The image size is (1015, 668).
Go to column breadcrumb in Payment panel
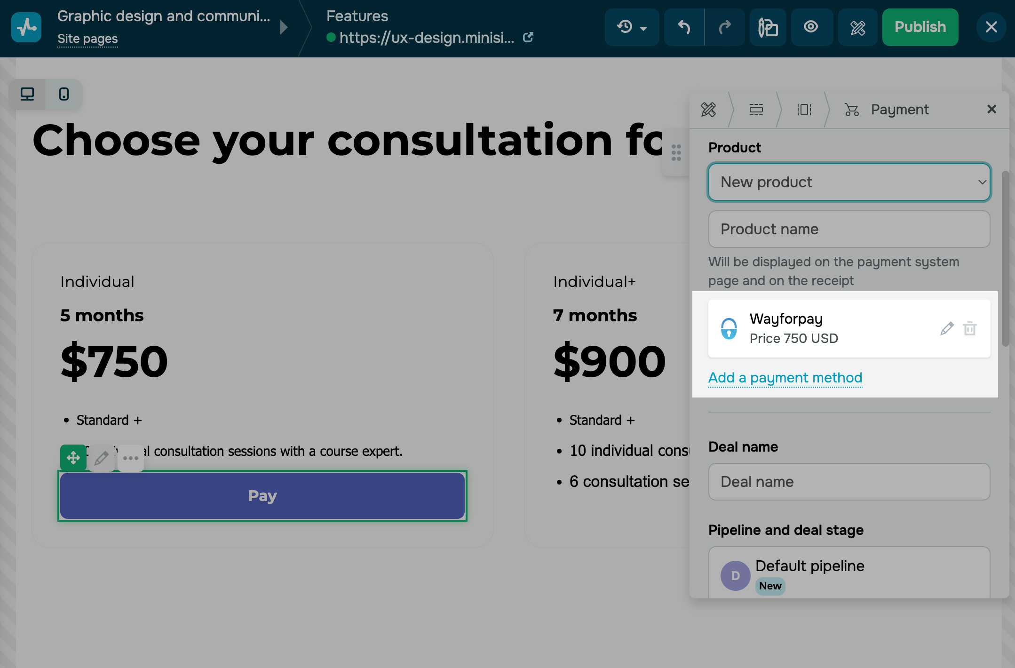point(804,110)
